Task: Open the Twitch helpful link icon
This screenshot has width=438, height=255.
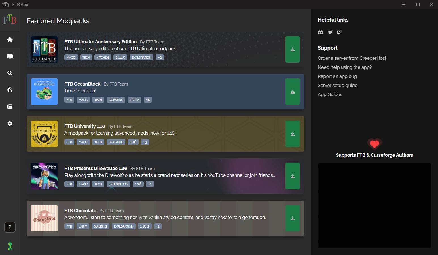Action: [339, 32]
